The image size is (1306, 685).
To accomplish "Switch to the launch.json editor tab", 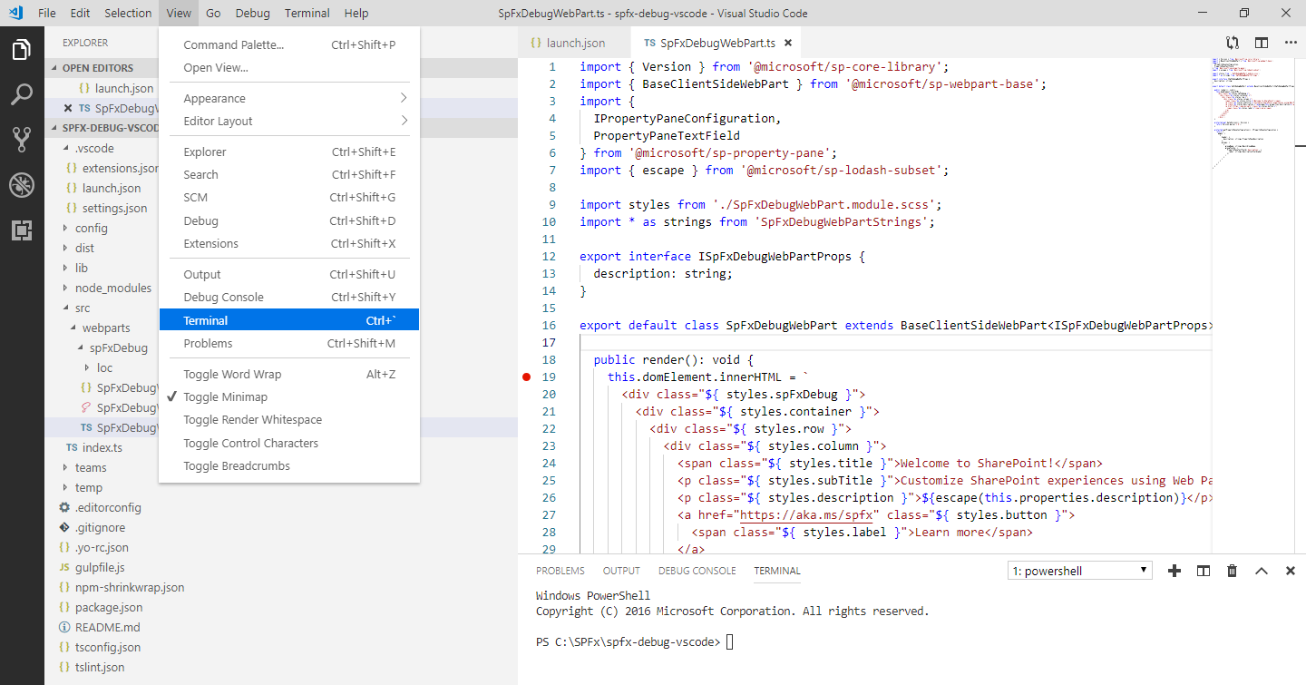I will (x=575, y=43).
